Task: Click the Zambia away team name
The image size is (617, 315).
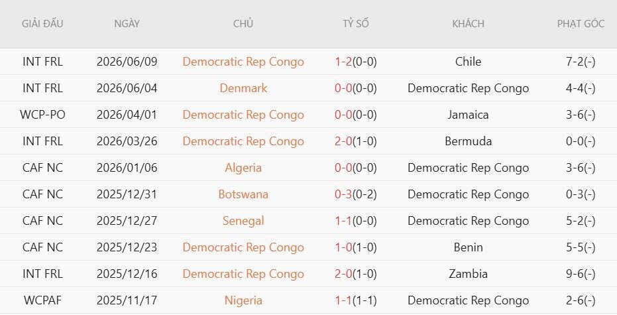Action: pos(469,274)
